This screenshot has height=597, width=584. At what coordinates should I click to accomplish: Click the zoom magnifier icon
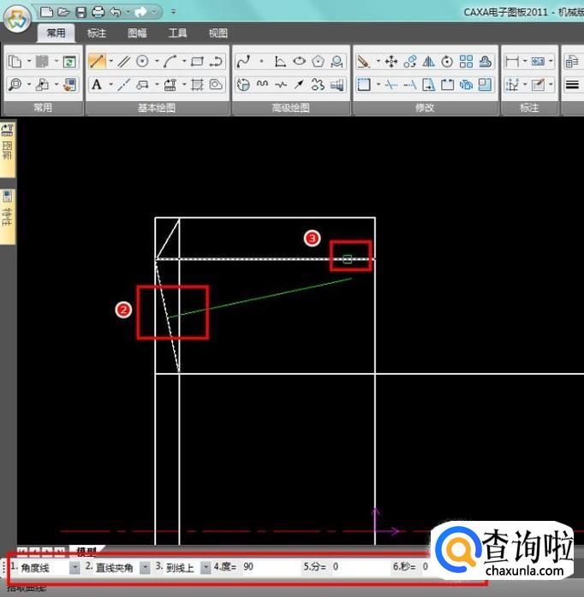(x=15, y=85)
